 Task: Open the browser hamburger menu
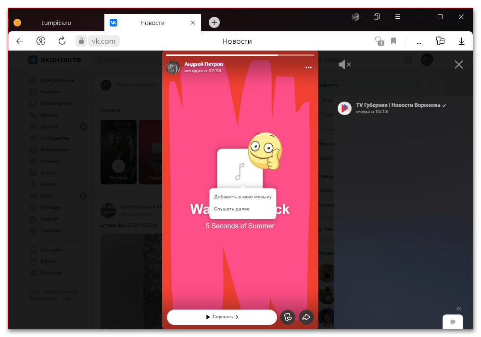[398, 17]
